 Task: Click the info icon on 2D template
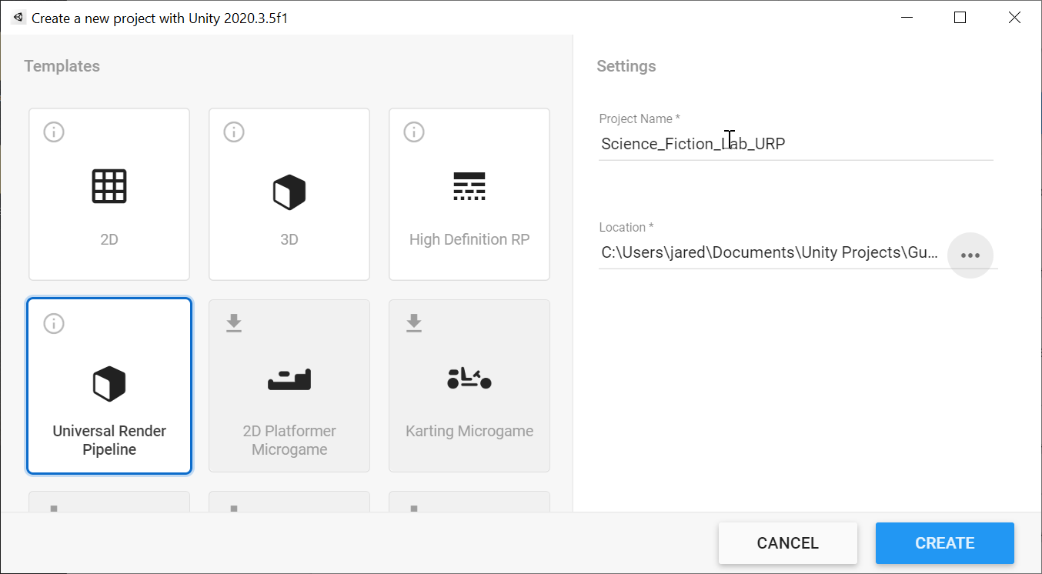pyautogui.click(x=54, y=132)
